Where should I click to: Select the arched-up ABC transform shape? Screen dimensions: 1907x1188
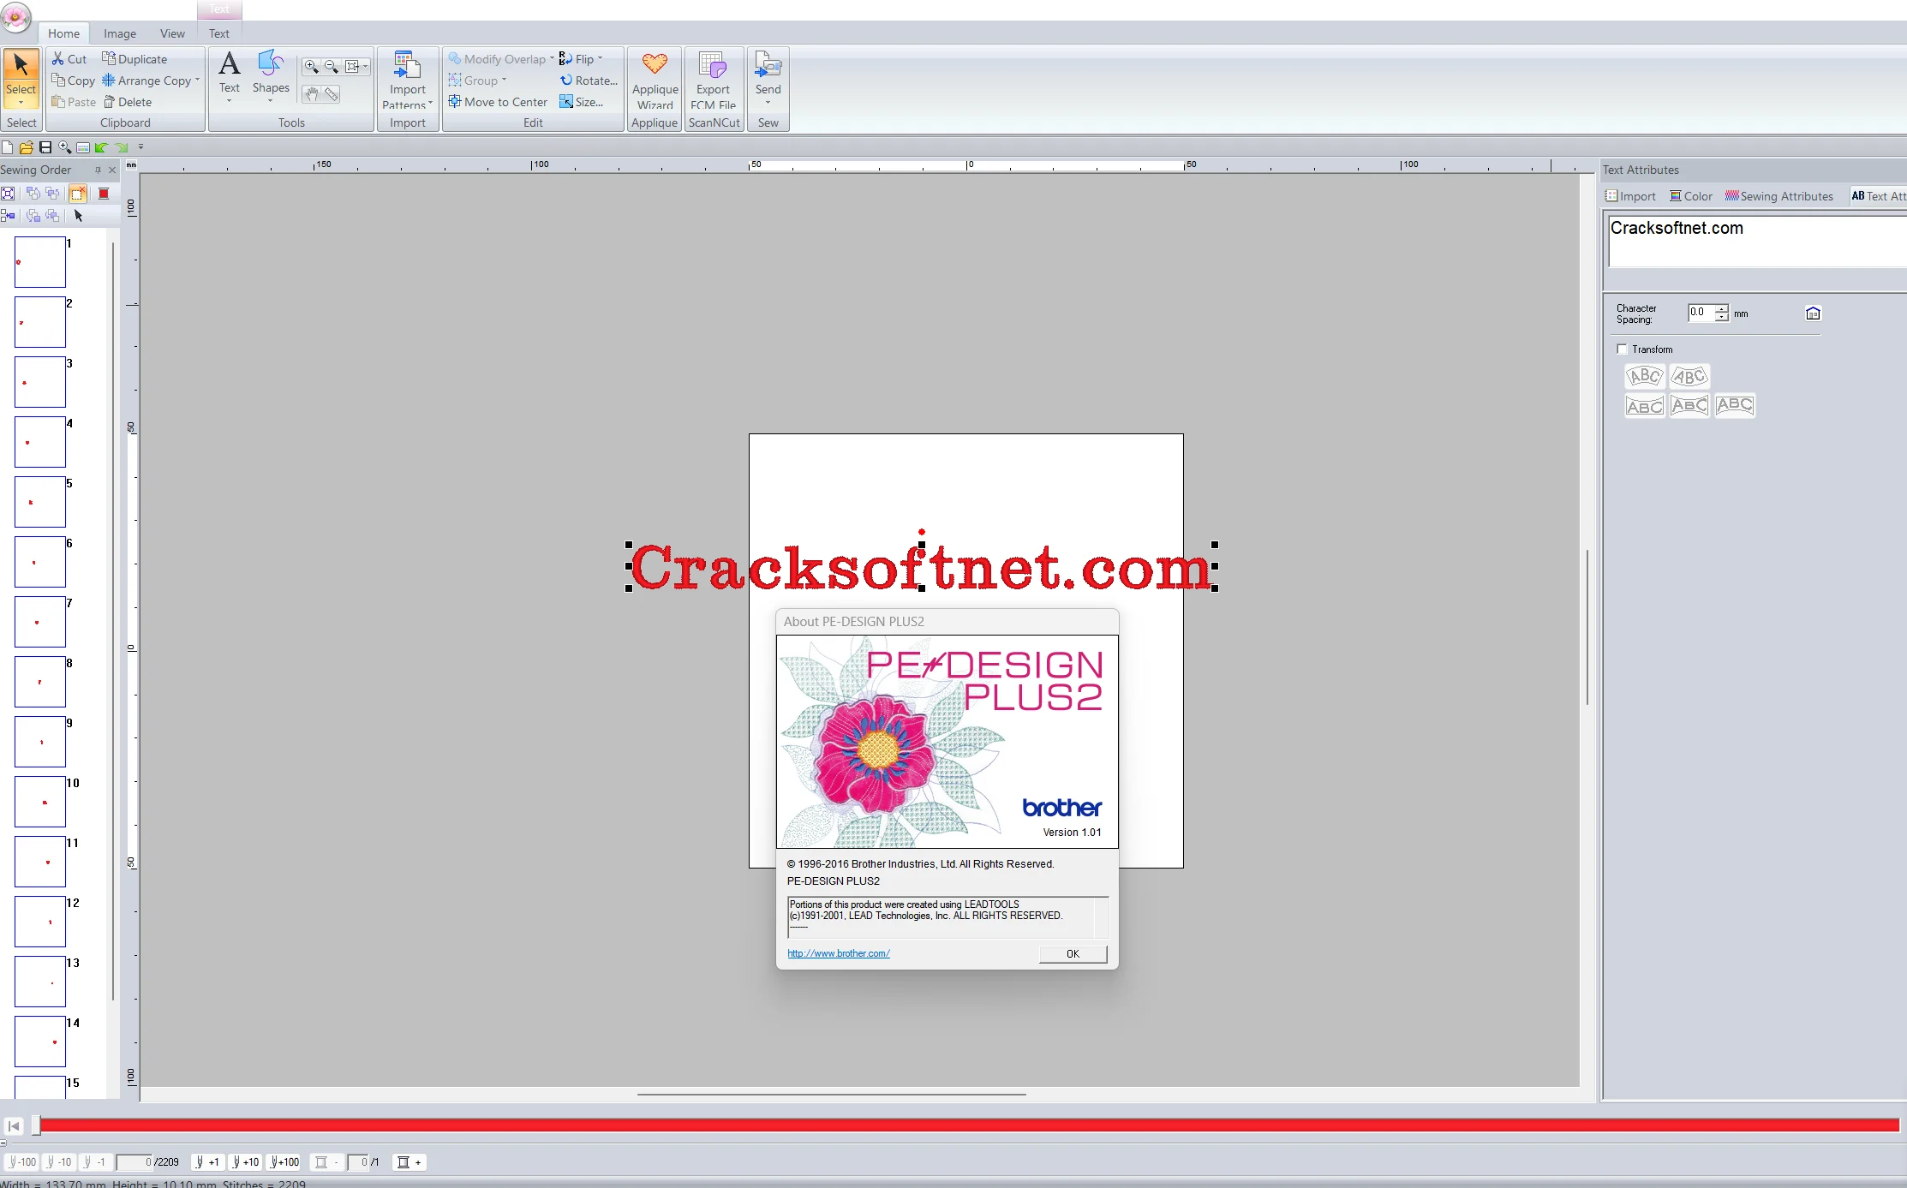(x=1645, y=376)
